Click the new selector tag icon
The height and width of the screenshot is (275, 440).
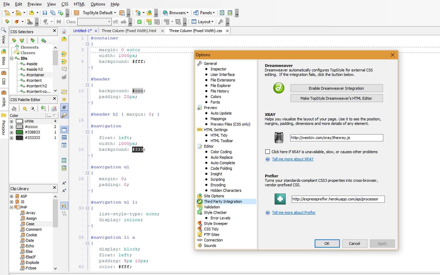(x=14, y=40)
